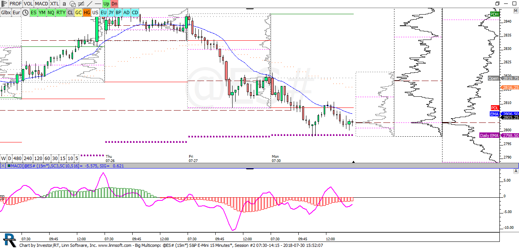This screenshot has height=248, width=519.
Task: Click the red PDL price label
Action: (495, 108)
